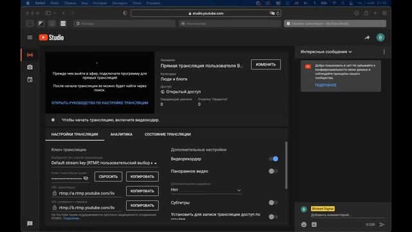Click the share arrow icon in header
This screenshot has width=412, height=232.
pos(368,37)
